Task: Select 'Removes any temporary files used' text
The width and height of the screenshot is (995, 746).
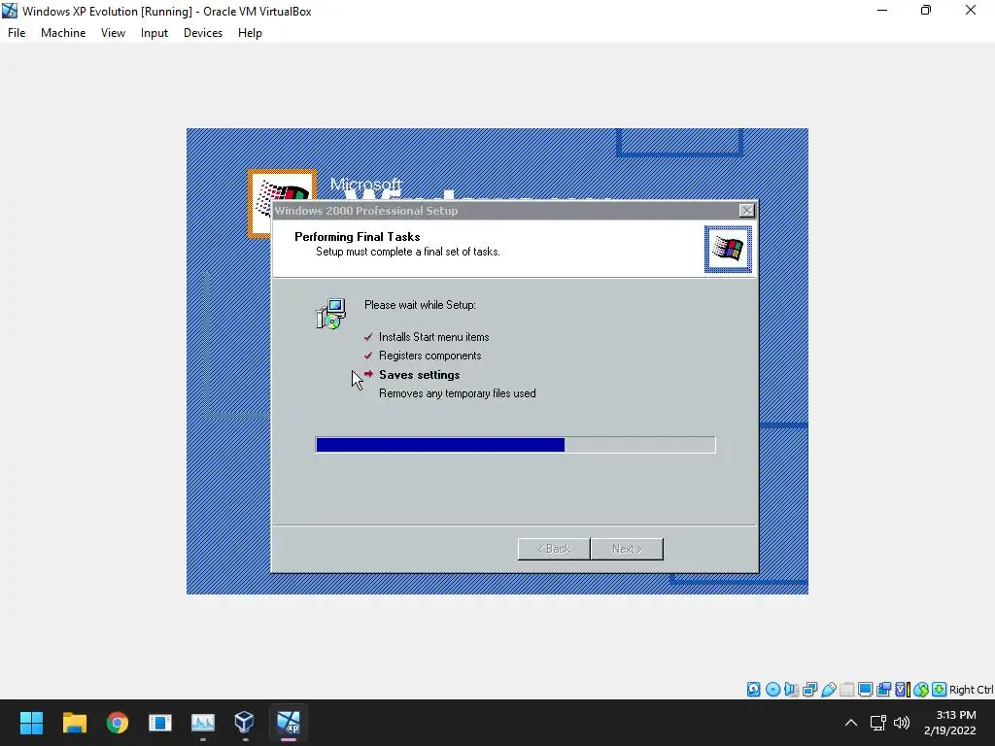Action: click(x=458, y=393)
